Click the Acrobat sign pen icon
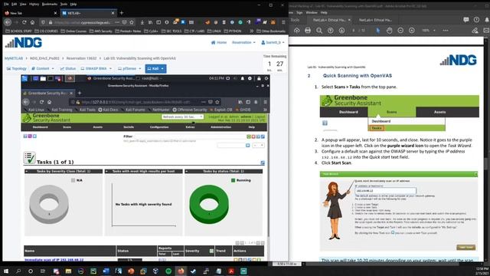Viewport: 490px width, 276px height. coord(475,31)
